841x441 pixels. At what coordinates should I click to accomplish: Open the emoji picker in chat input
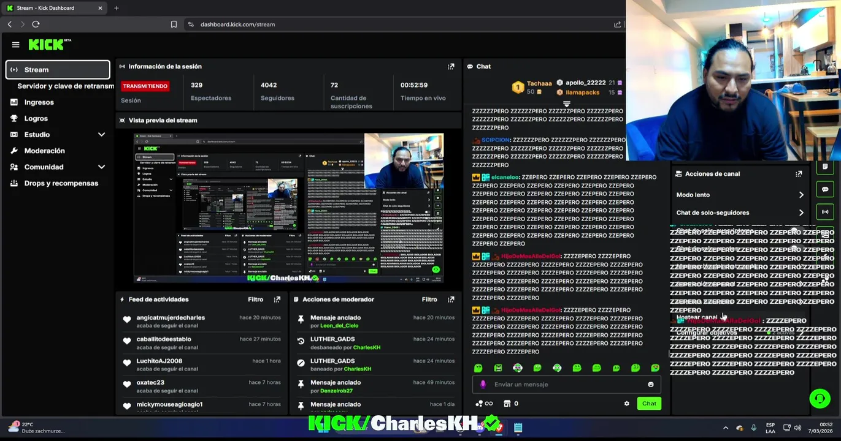click(x=651, y=385)
